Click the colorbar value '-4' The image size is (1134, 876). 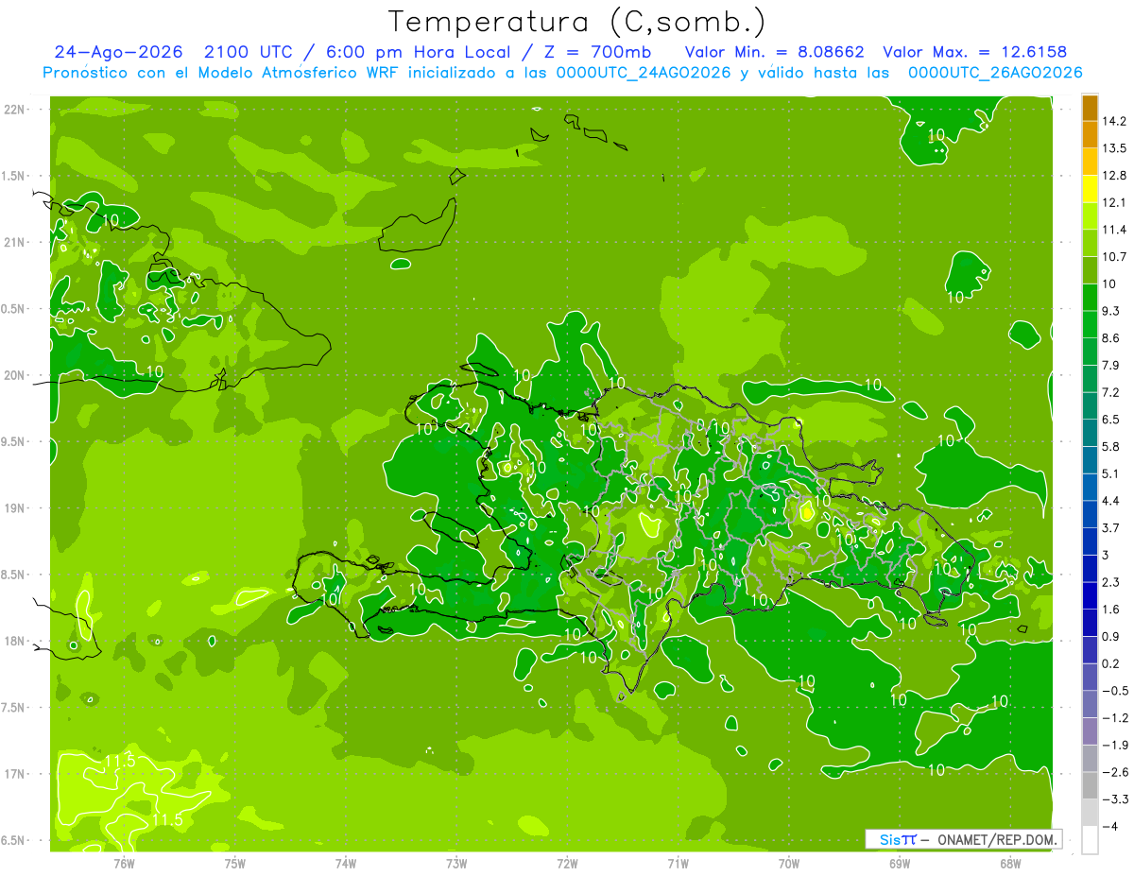(x=1110, y=826)
